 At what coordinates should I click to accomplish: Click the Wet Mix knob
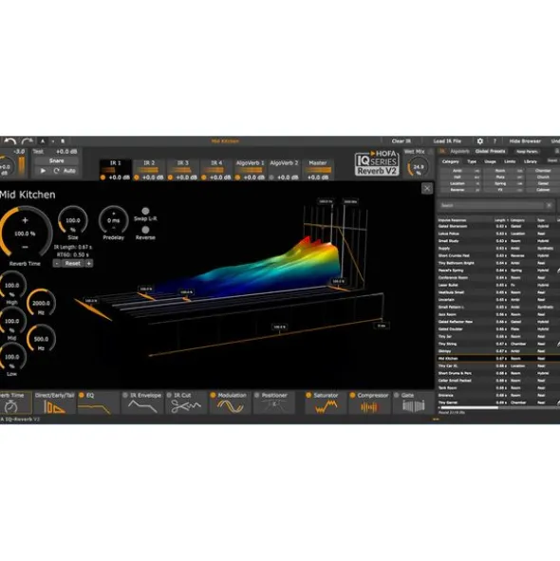click(418, 167)
